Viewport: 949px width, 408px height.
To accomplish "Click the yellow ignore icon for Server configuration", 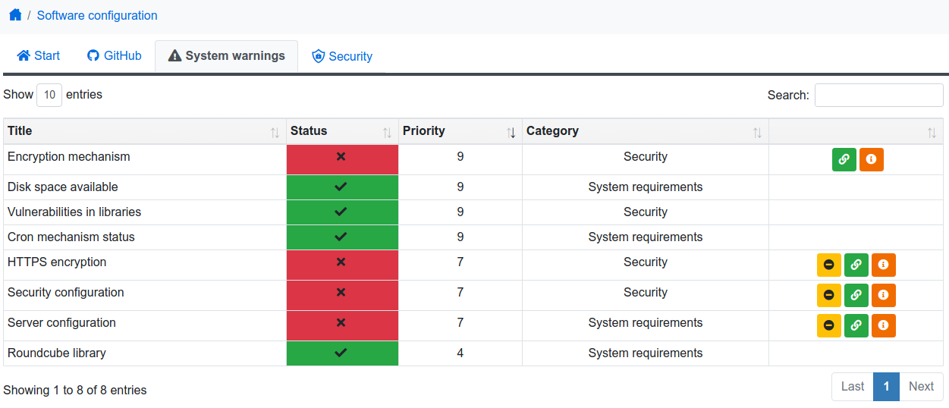I will point(829,325).
